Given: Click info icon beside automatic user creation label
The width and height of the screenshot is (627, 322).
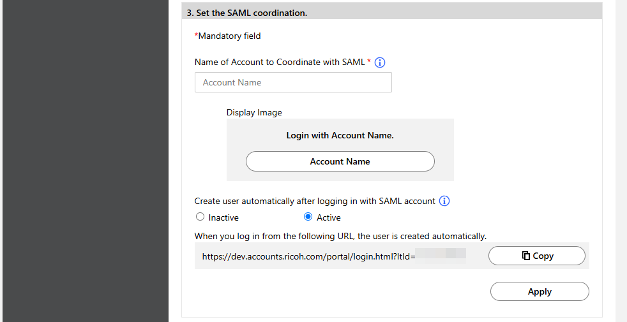Looking at the screenshot, I should point(444,201).
